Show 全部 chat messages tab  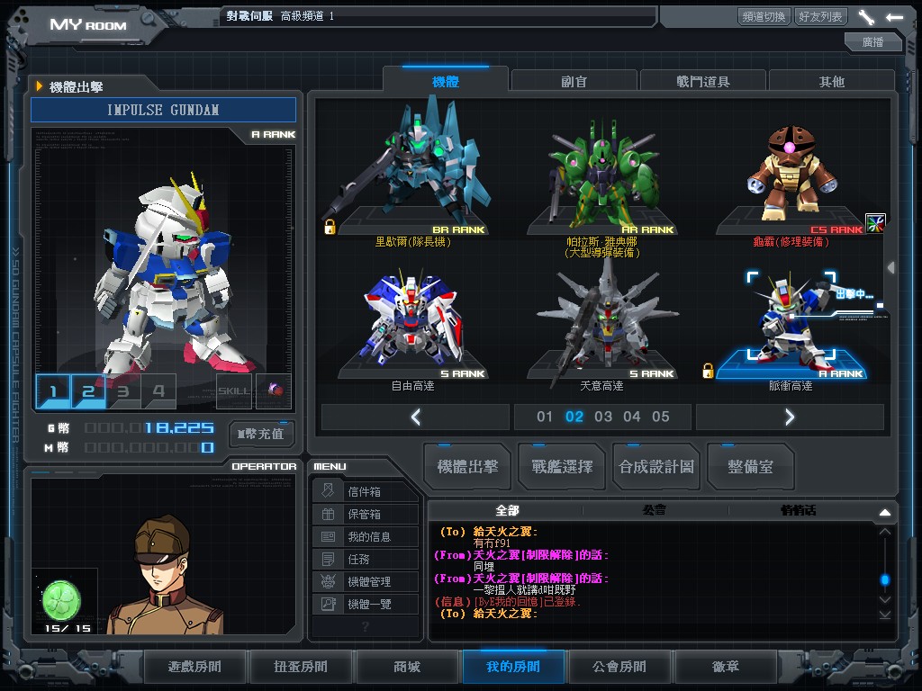point(507,511)
